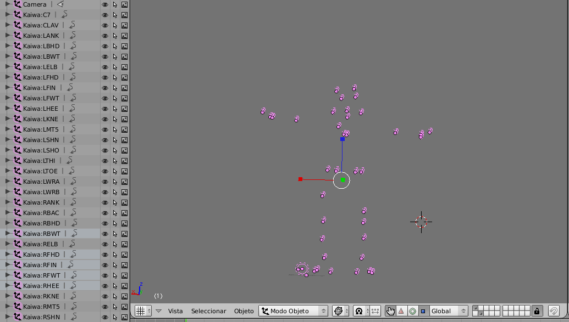
Task: Hide Kaiwa:RSHN using its eye icon
Action: (105, 317)
